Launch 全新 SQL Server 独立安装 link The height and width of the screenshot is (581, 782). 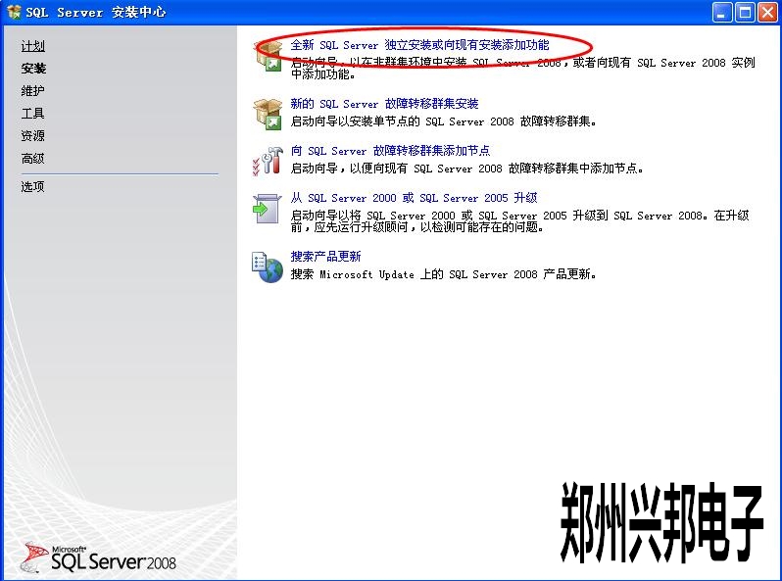[420, 45]
